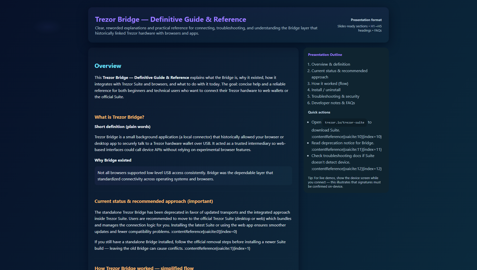The image size is (477, 270).
Task: Click 'Read deprecation notice for Bridge.' item
Action: tap(343, 143)
